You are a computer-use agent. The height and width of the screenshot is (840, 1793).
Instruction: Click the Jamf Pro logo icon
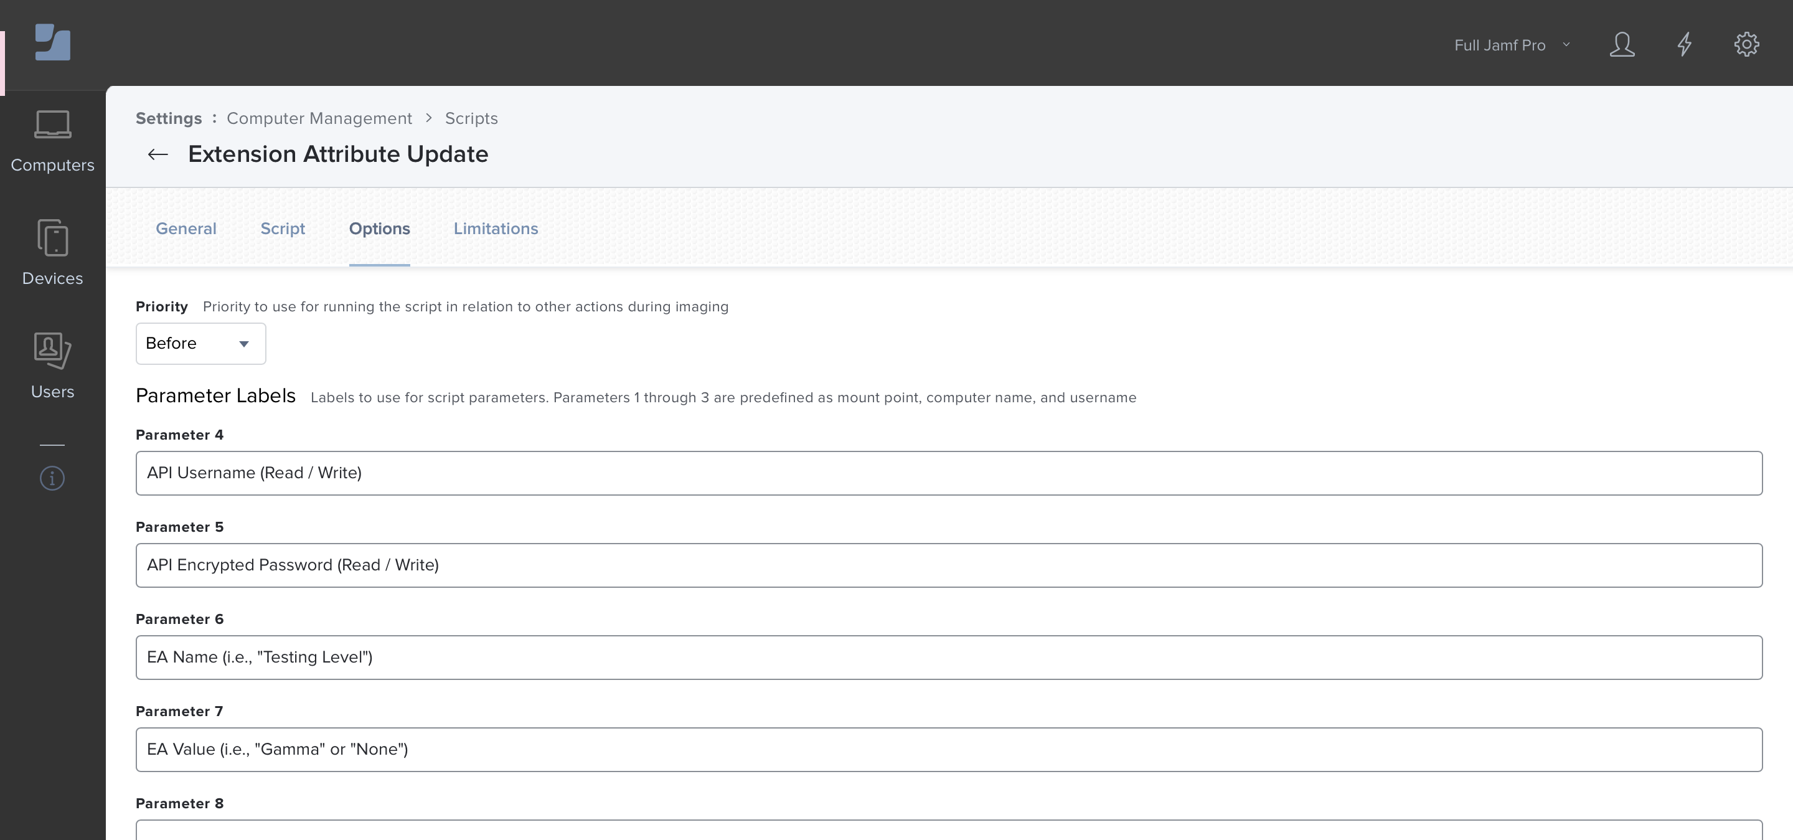pos(52,42)
